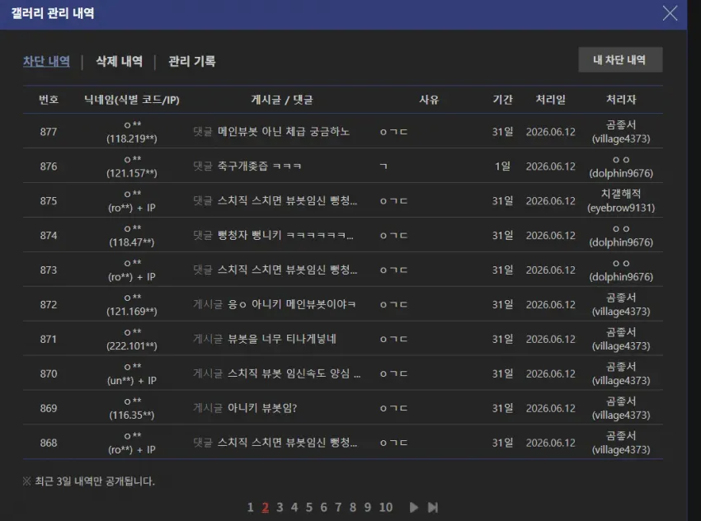Click the 번호 column header

point(49,99)
